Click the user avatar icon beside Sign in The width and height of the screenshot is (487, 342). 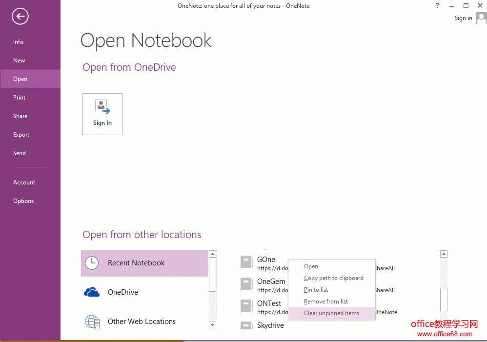[482, 18]
